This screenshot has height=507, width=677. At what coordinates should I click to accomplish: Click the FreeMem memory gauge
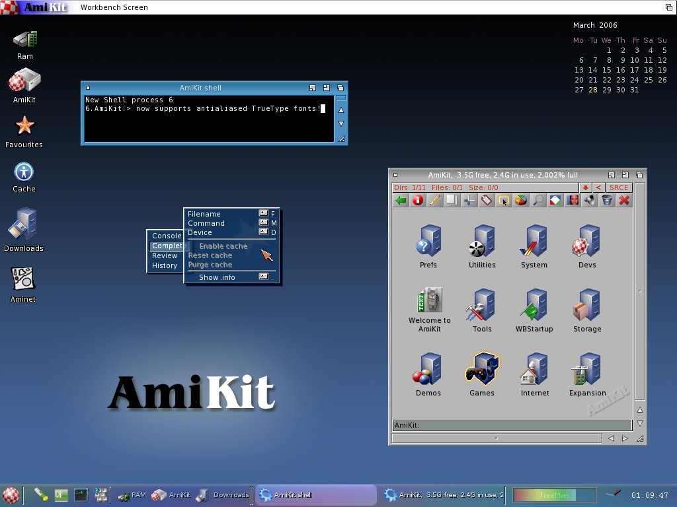pos(555,495)
